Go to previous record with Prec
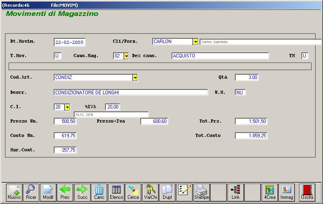 [x=65, y=192]
